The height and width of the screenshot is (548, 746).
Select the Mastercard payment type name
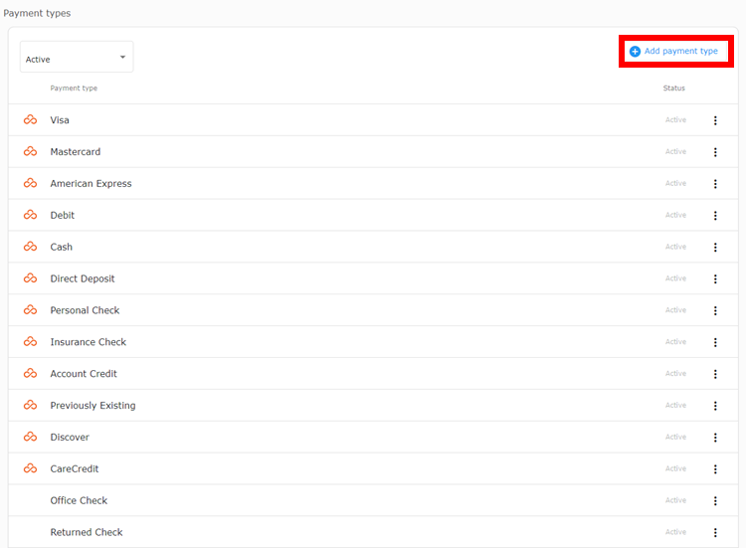[76, 152]
